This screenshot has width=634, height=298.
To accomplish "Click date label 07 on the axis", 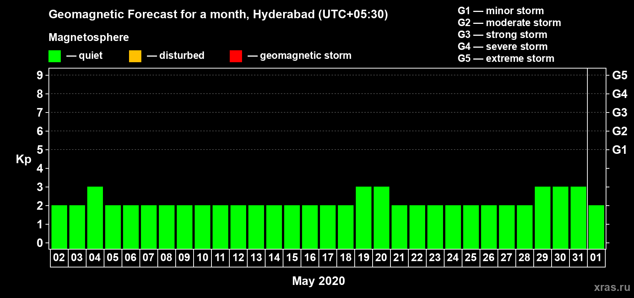I will tap(148, 257).
